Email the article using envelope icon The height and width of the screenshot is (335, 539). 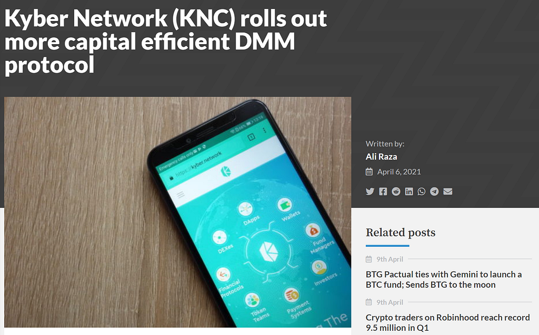tap(447, 191)
